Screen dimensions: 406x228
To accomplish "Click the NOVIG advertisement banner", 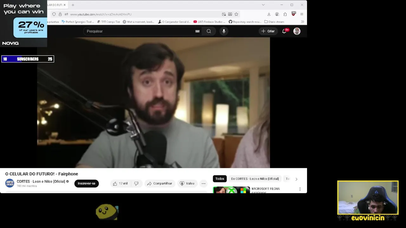I will tap(23, 23).
